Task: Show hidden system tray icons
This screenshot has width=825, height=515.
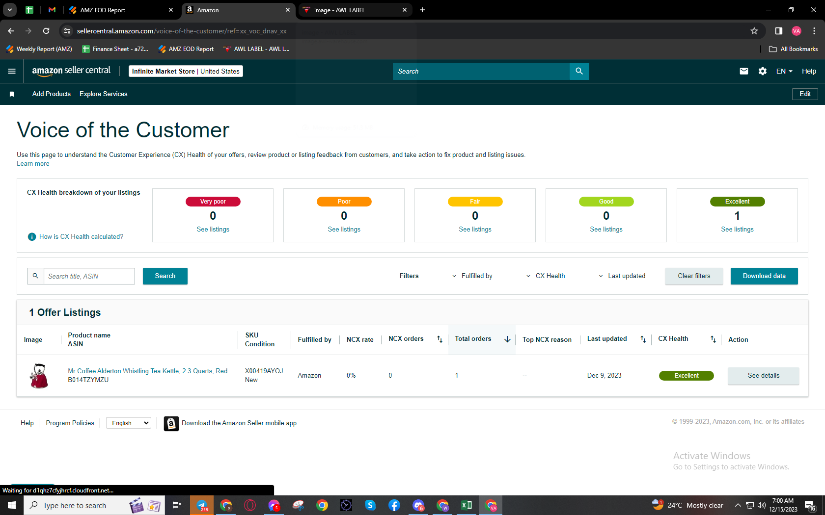Action: click(x=738, y=505)
